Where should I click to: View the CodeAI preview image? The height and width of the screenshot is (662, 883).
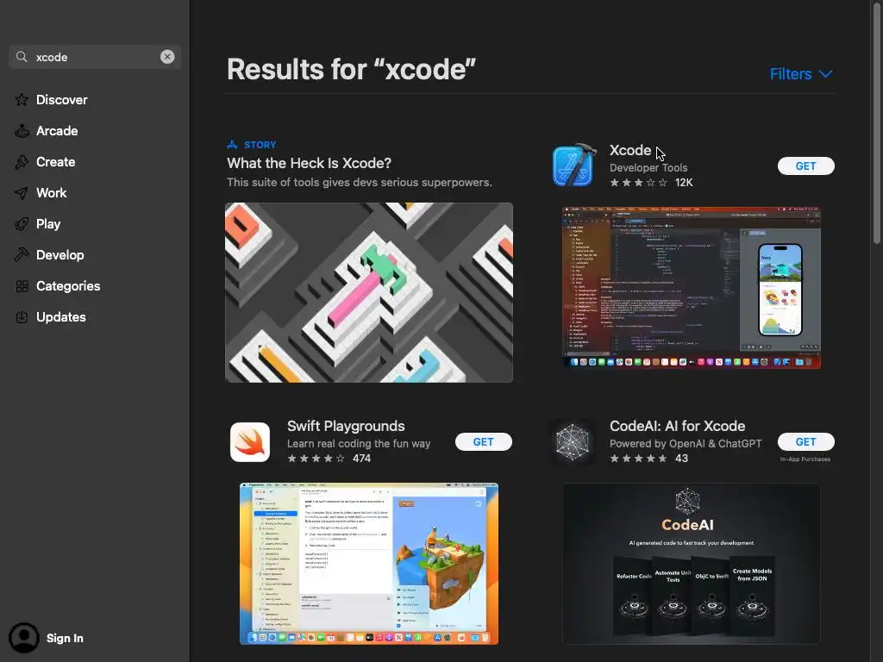(x=692, y=564)
